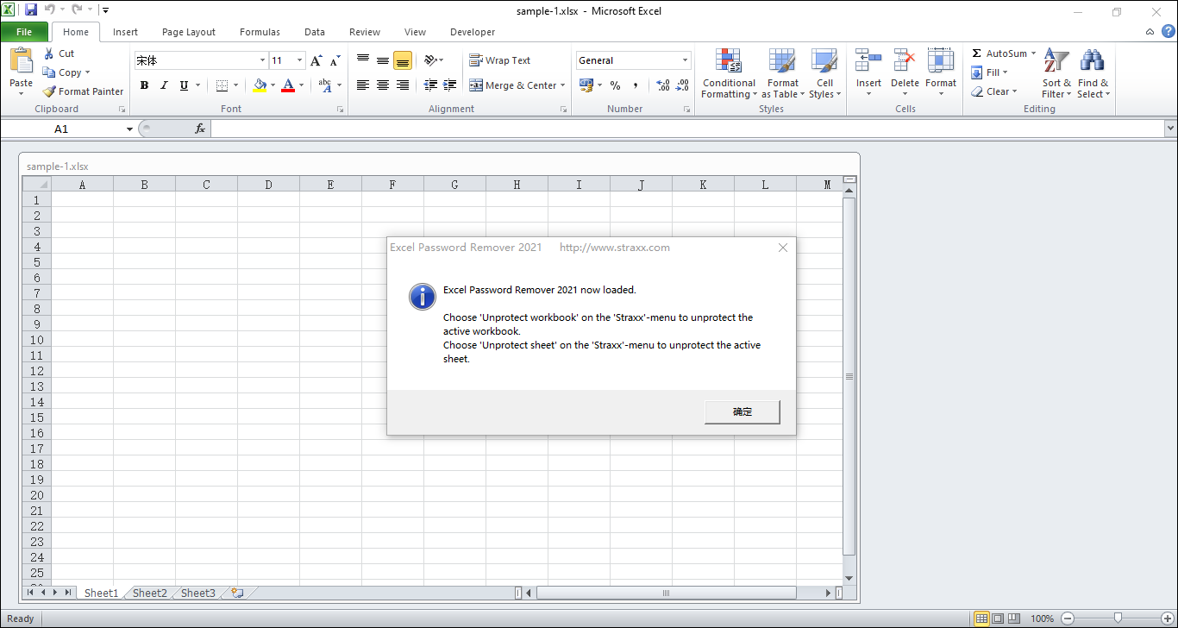
Task: Increase font size with the Grow Font icon
Action: (x=316, y=60)
